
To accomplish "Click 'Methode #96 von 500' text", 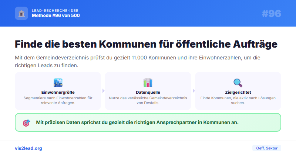I will pyautogui.click(x=56, y=15).
